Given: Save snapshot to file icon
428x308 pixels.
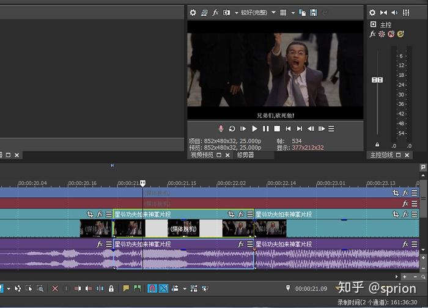Looking at the screenshot, I should [x=314, y=13].
